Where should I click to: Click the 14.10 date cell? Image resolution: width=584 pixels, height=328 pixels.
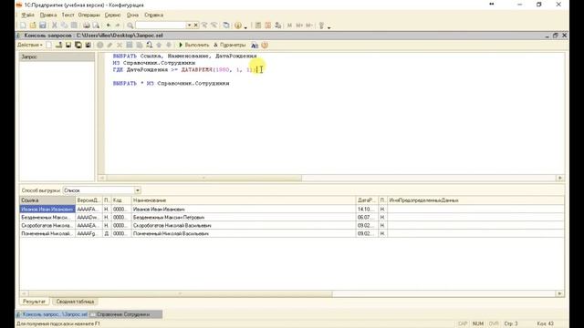[367, 210]
